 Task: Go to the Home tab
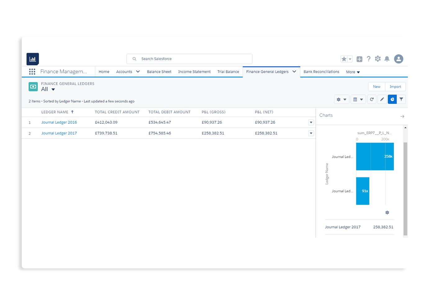click(104, 72)
